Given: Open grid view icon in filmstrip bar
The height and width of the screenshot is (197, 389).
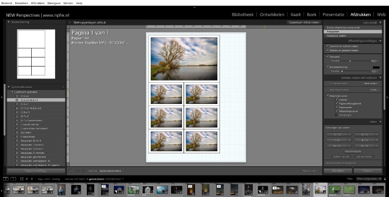Looking at the screenshot, I should click(x=22, y=179).
